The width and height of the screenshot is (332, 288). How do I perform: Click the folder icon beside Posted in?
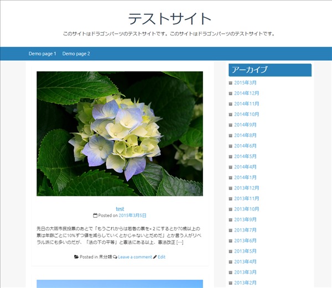pos(76,257)
